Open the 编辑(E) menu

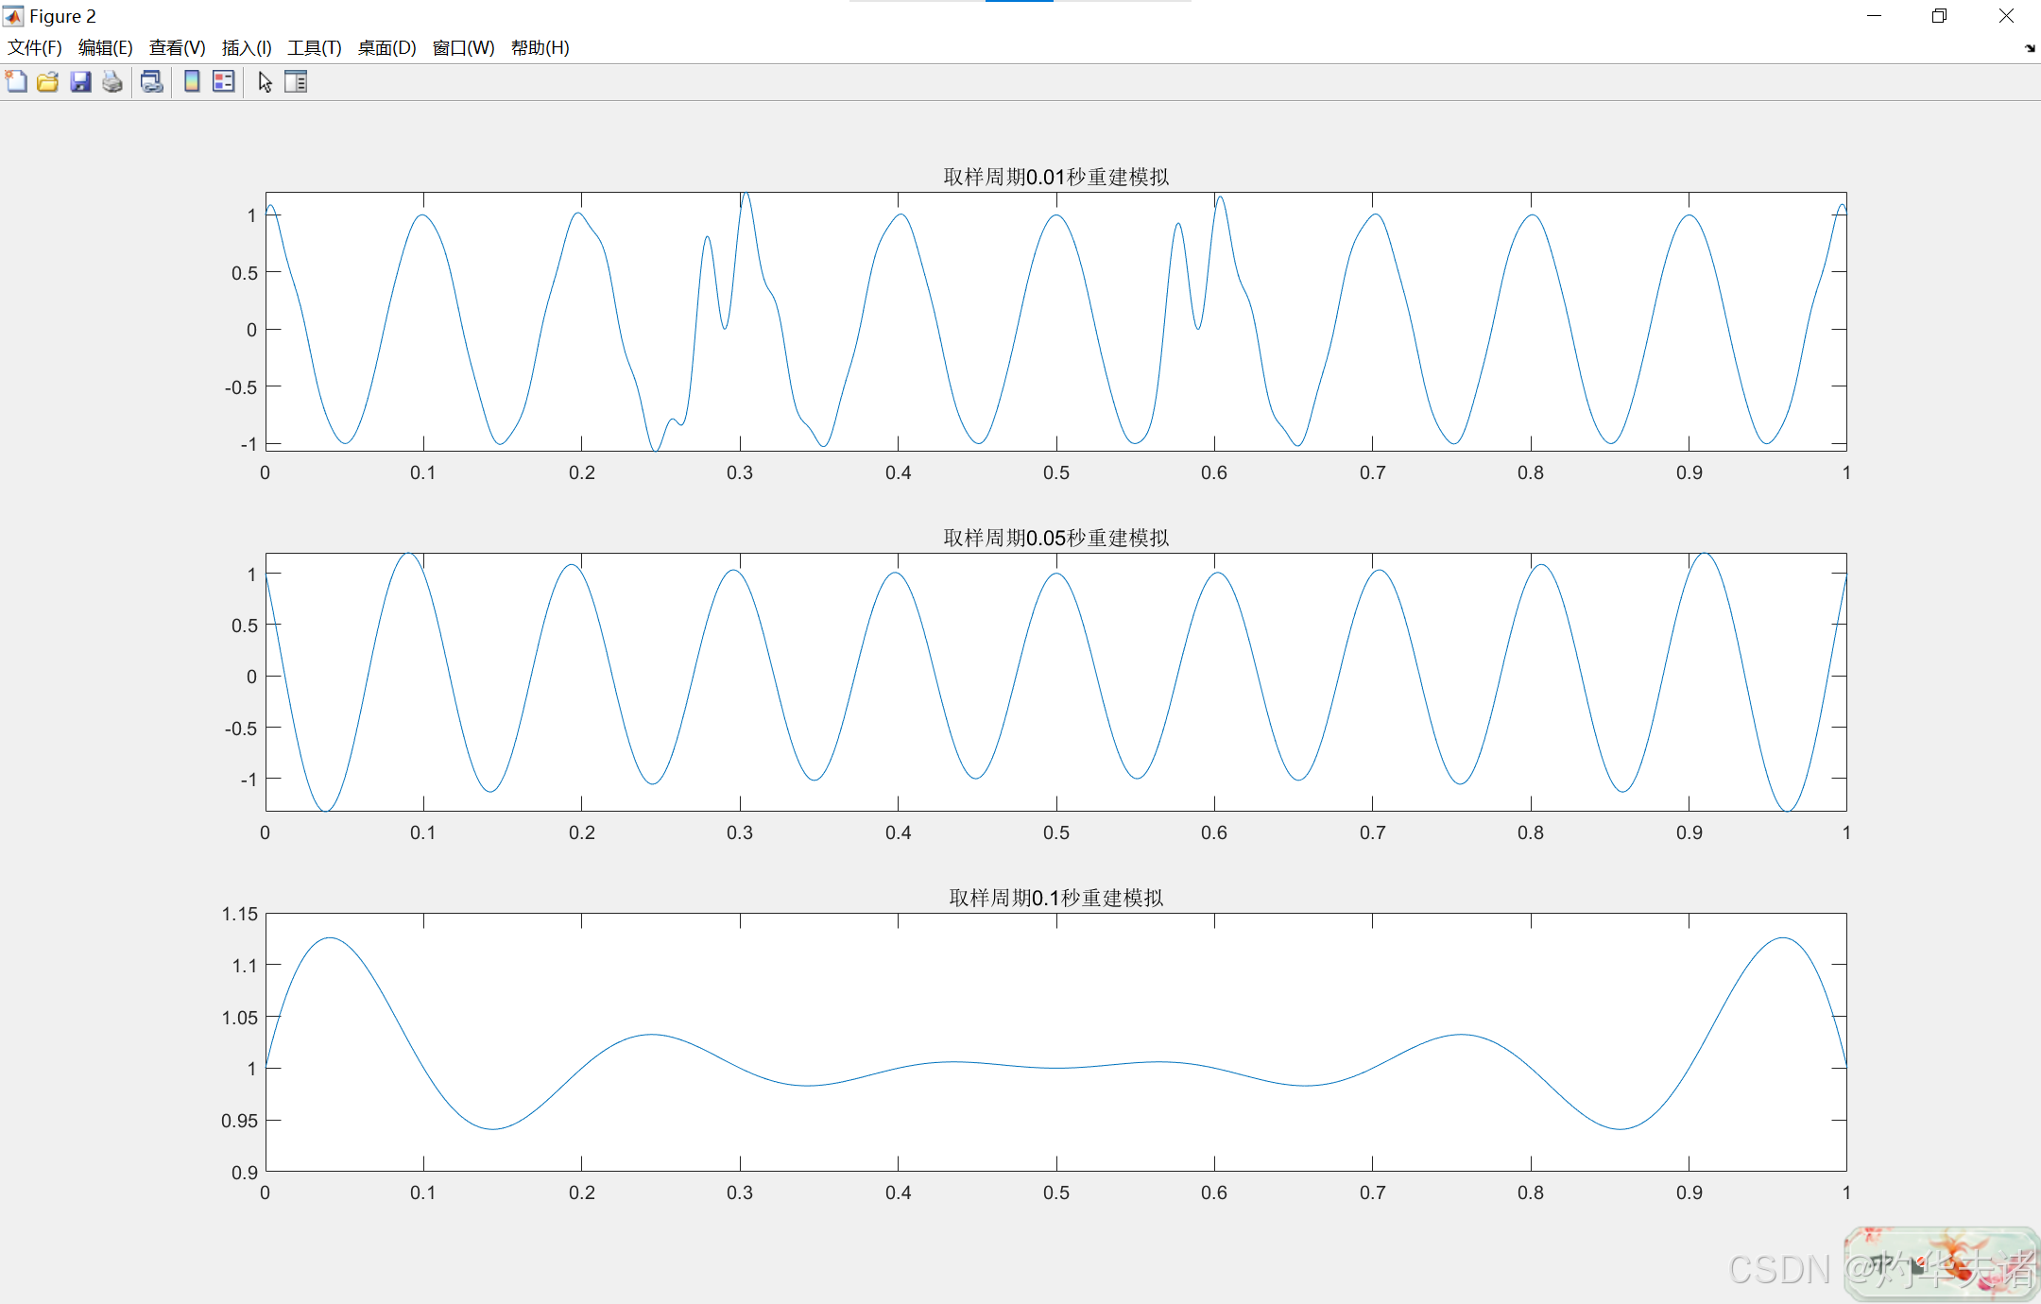[x=105, y=47]
